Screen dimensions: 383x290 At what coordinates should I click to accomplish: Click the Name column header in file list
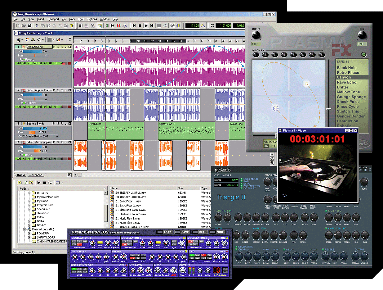[143, 188]
